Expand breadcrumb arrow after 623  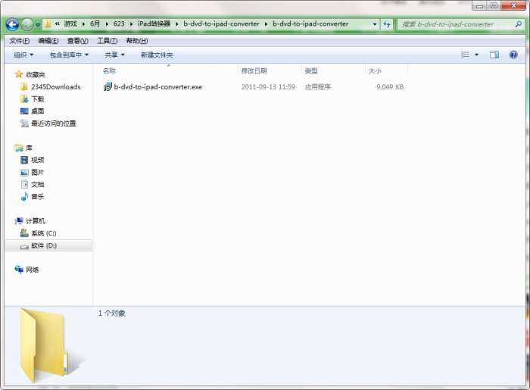click(x=131, y=24)
